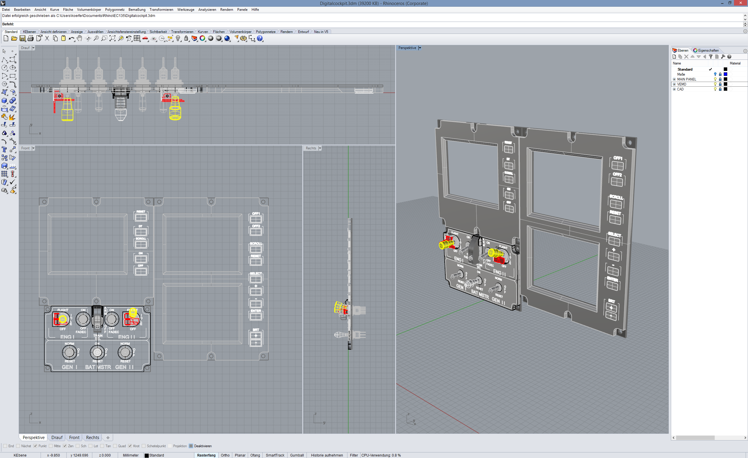Toggle SmartTrack in the status bar

275,455
